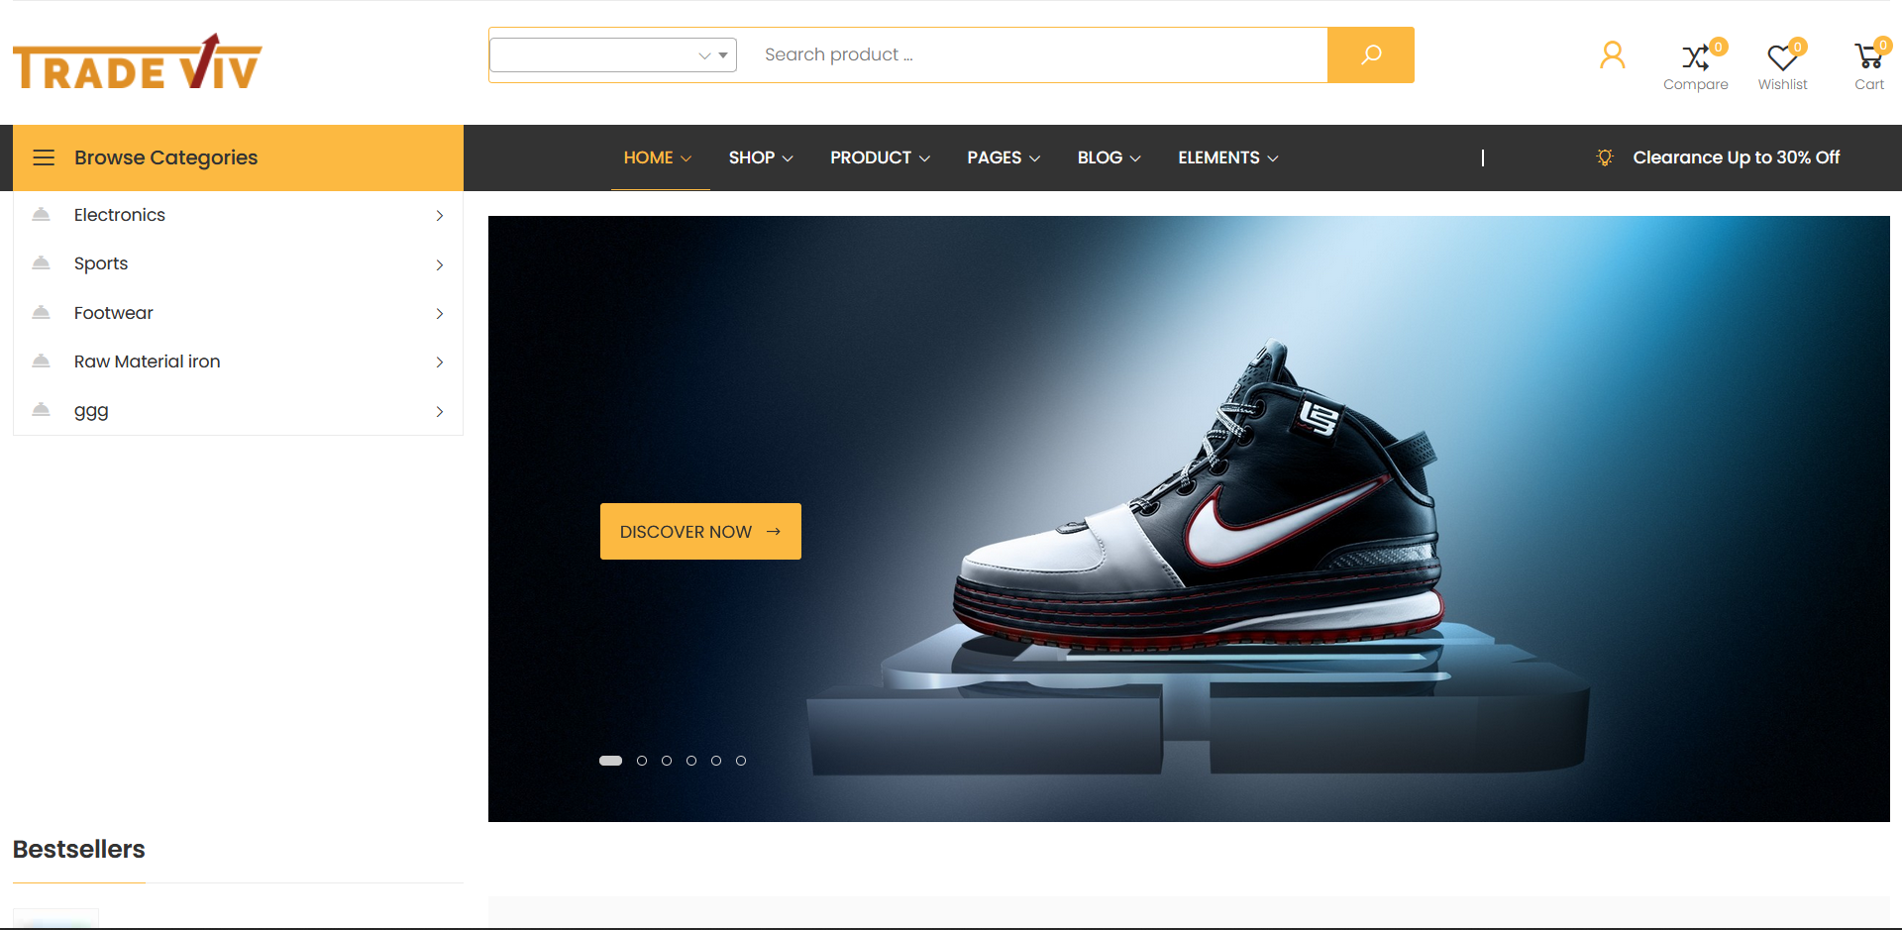The image size is (1902, 930).
Task: Expand the ggg submenu arrow
Action: click(x=440, y=412)
